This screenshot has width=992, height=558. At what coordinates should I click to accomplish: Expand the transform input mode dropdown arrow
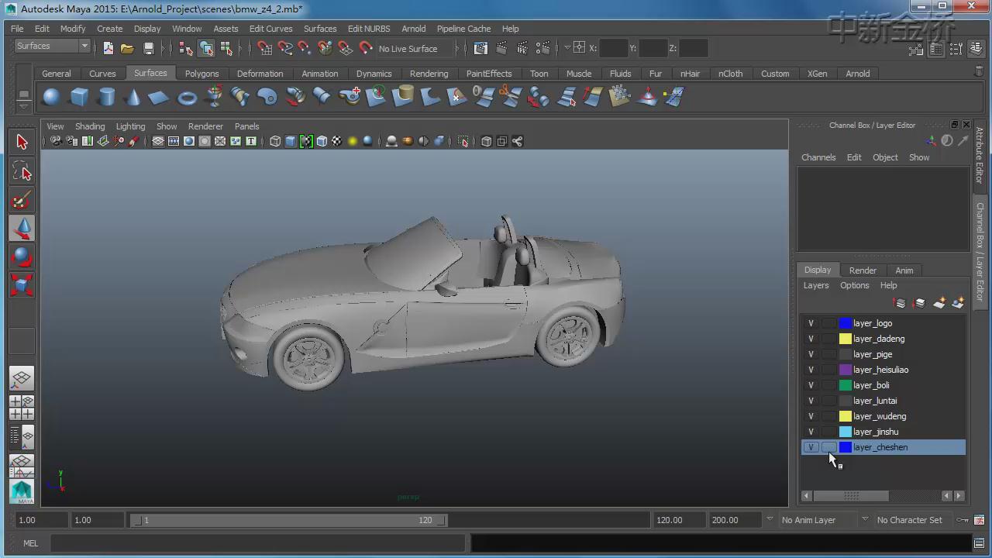pos(567,48)
